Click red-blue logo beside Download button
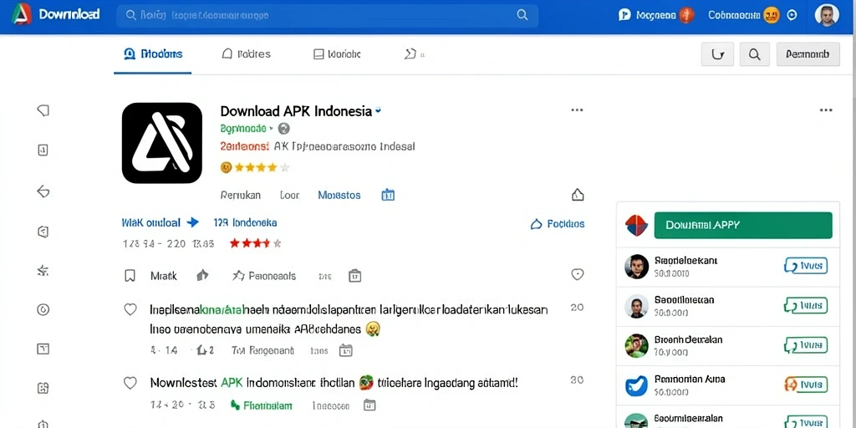The width and height of the screenshot is (856, 428). click(636, 226)
